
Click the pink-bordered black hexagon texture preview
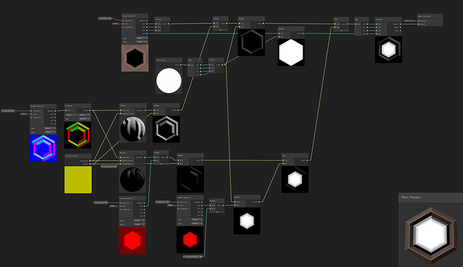[x=135, y=58]
